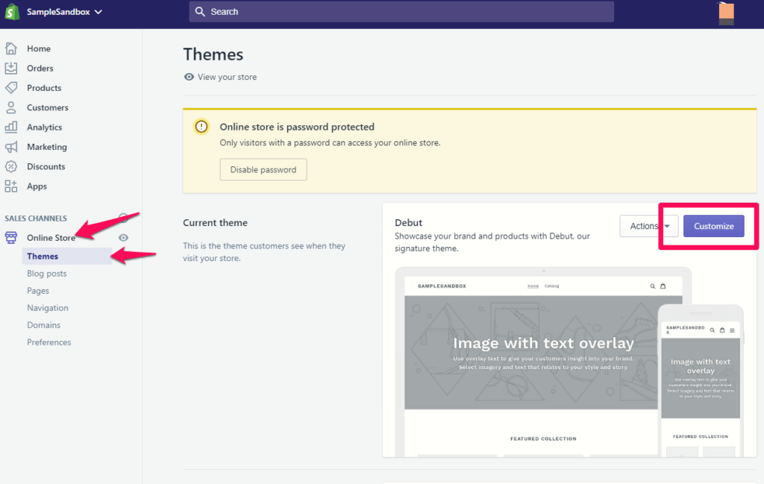This screenshot has height=484, width=764.
Task: Click the SALES CHANNELS section label
Action: 36,219
